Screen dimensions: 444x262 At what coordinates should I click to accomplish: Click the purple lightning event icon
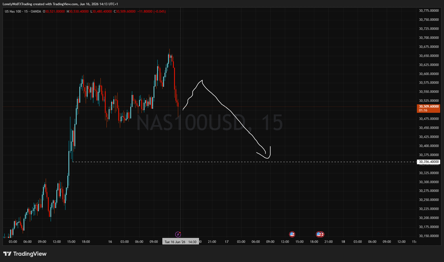(178, 234)
